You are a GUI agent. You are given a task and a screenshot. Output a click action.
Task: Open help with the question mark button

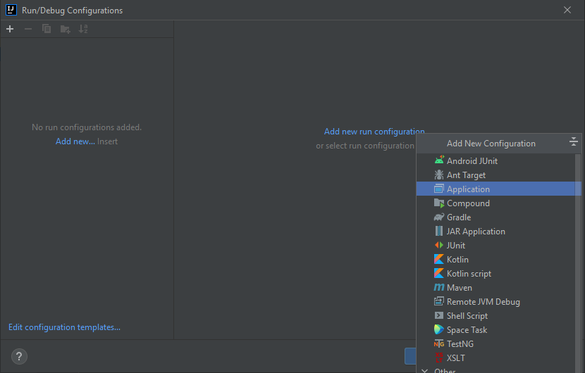point(19,357)
